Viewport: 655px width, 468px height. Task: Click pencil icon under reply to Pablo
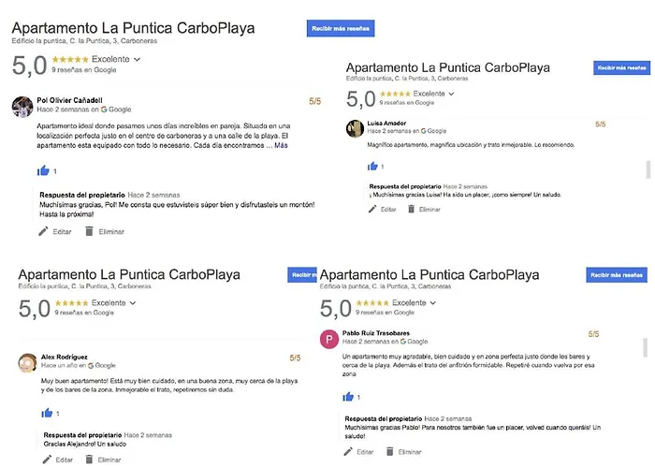pyautogui.click(x=348, y=451)
